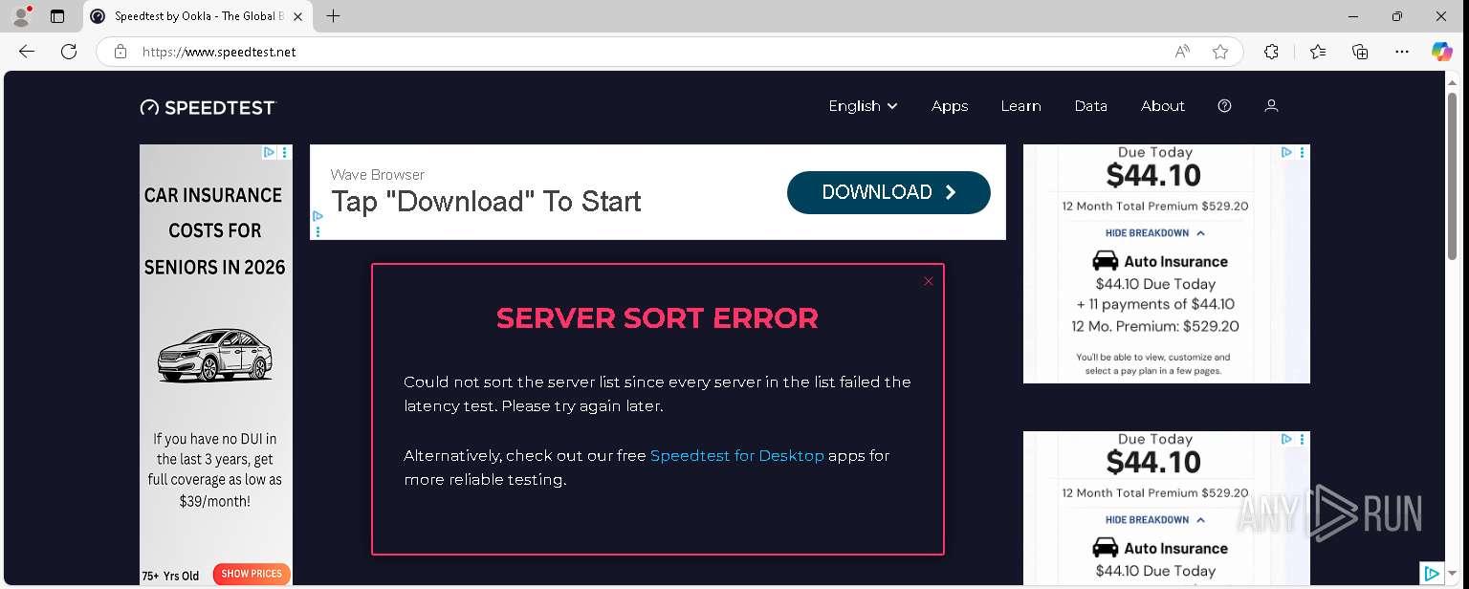Open the Speedtest account user icon
Screen dimensions: 1469x589
[x=1271, y=106]
